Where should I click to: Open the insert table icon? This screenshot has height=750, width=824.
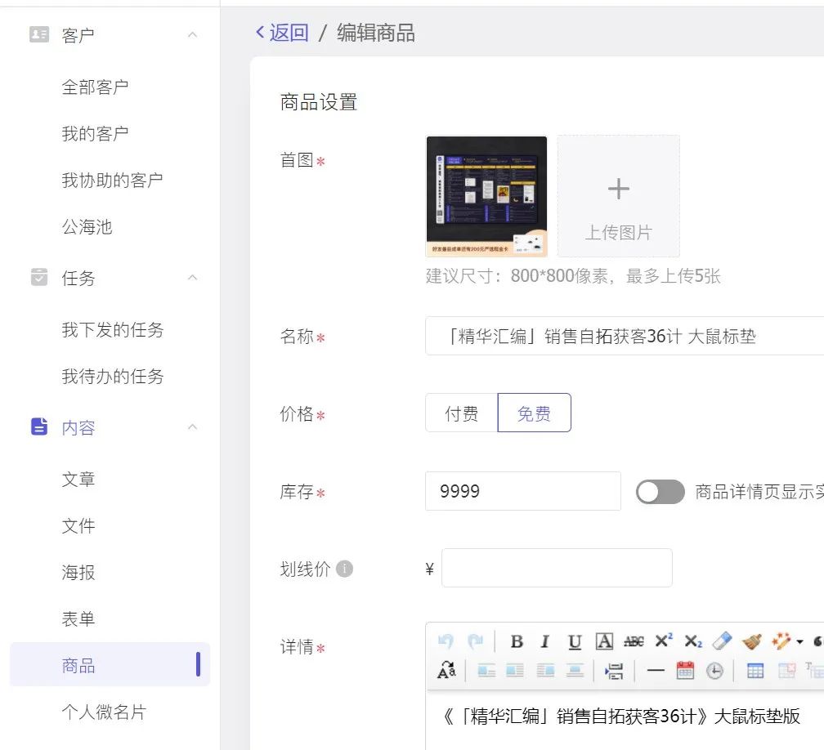point(754,672)
